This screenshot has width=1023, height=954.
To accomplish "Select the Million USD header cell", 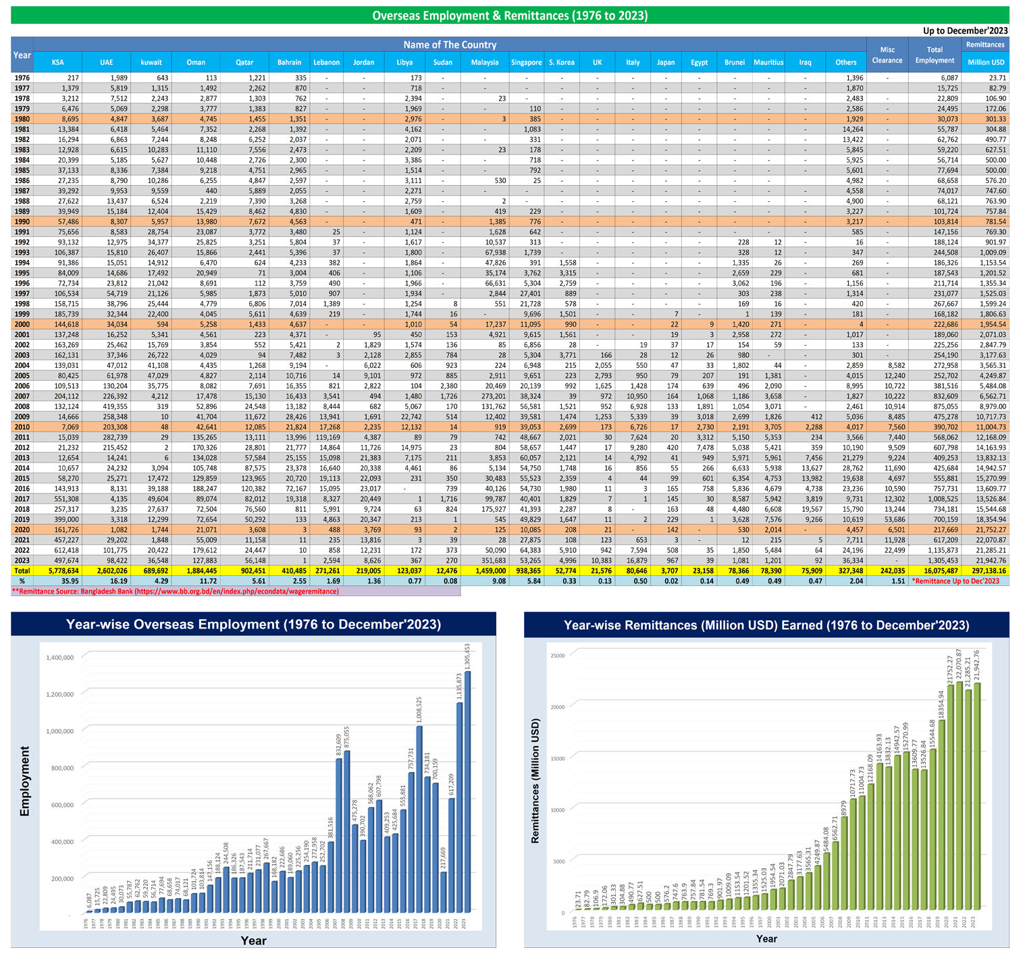I will coord(985,62).
